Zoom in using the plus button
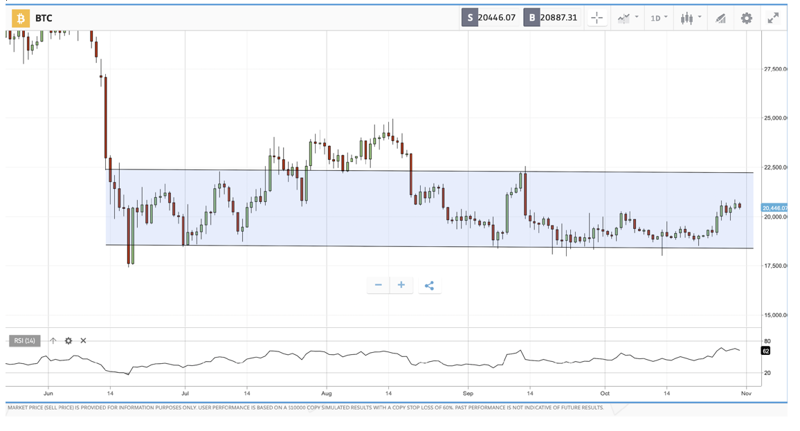 [401, 285]
